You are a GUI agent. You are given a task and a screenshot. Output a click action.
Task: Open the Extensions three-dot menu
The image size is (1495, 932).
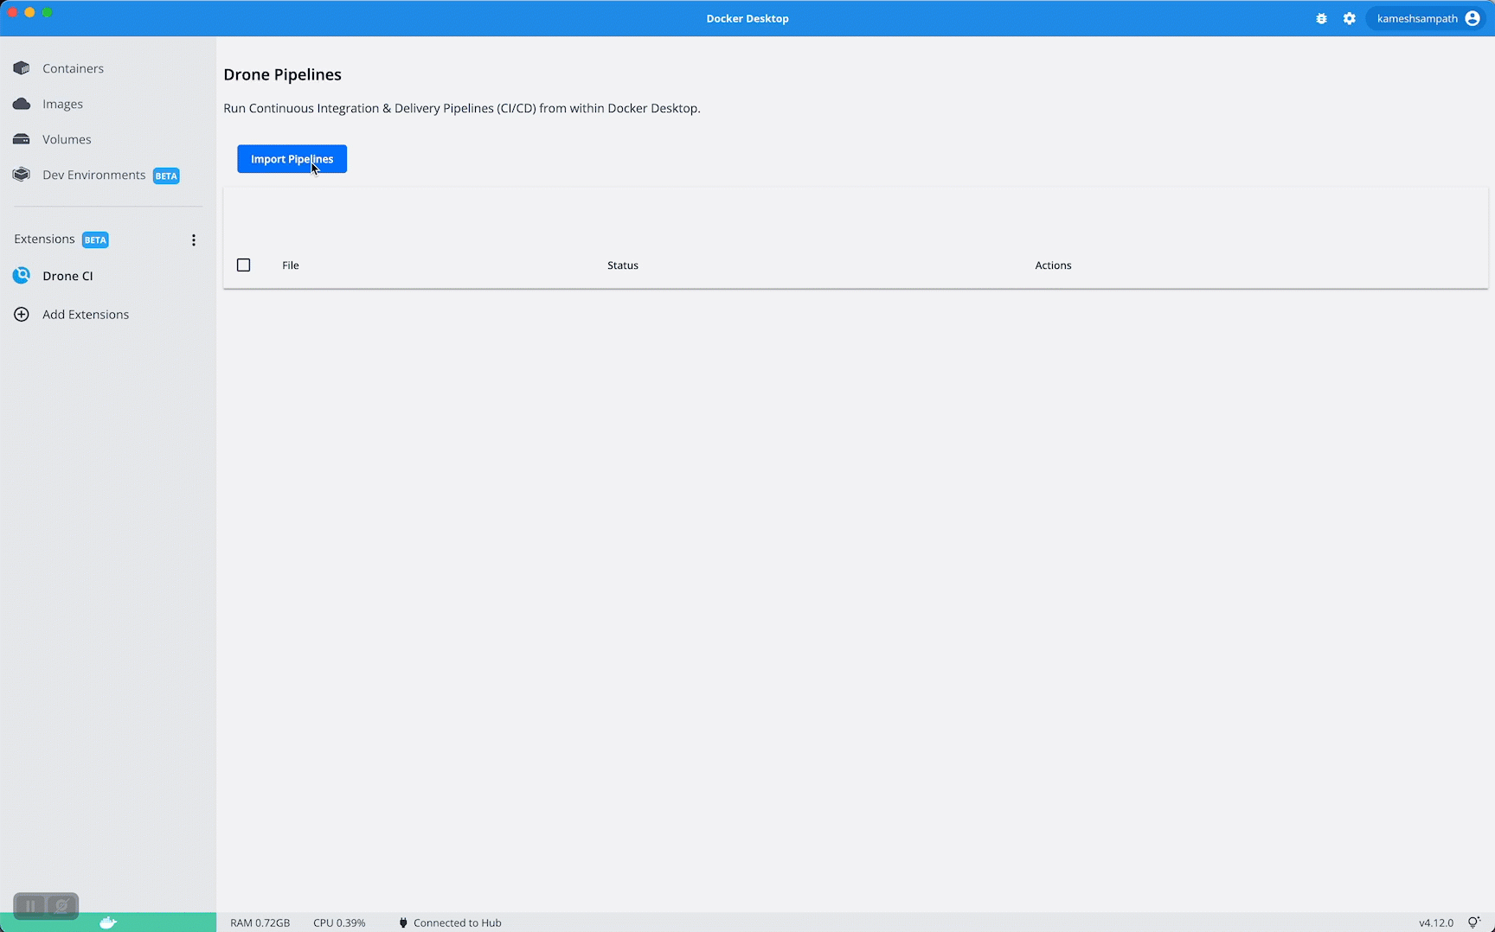[x=194, y=240]
